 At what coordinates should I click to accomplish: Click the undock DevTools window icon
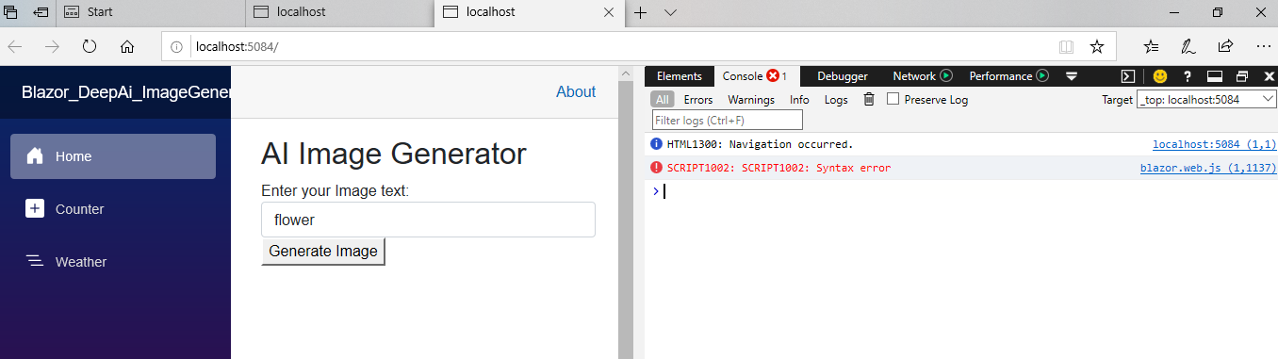click(1242, 76)
